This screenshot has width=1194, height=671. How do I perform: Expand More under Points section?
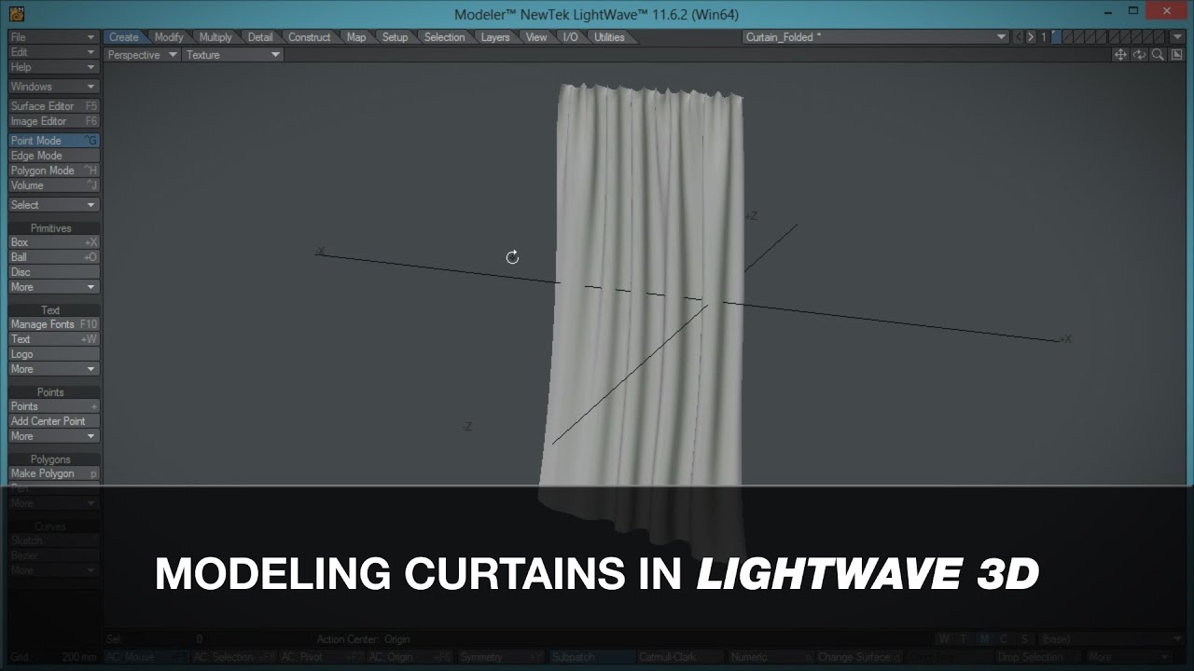[53, 436]
